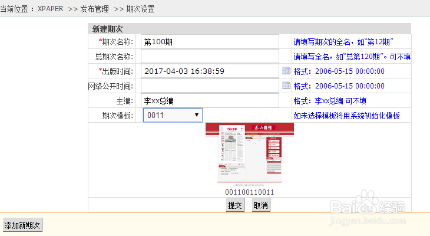
Task: Click hint text 请填写期次的全名
Action: point(343,42)
